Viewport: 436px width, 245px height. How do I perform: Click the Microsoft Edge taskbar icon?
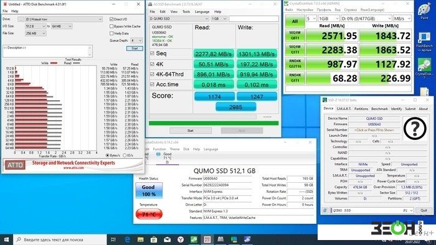127,239
